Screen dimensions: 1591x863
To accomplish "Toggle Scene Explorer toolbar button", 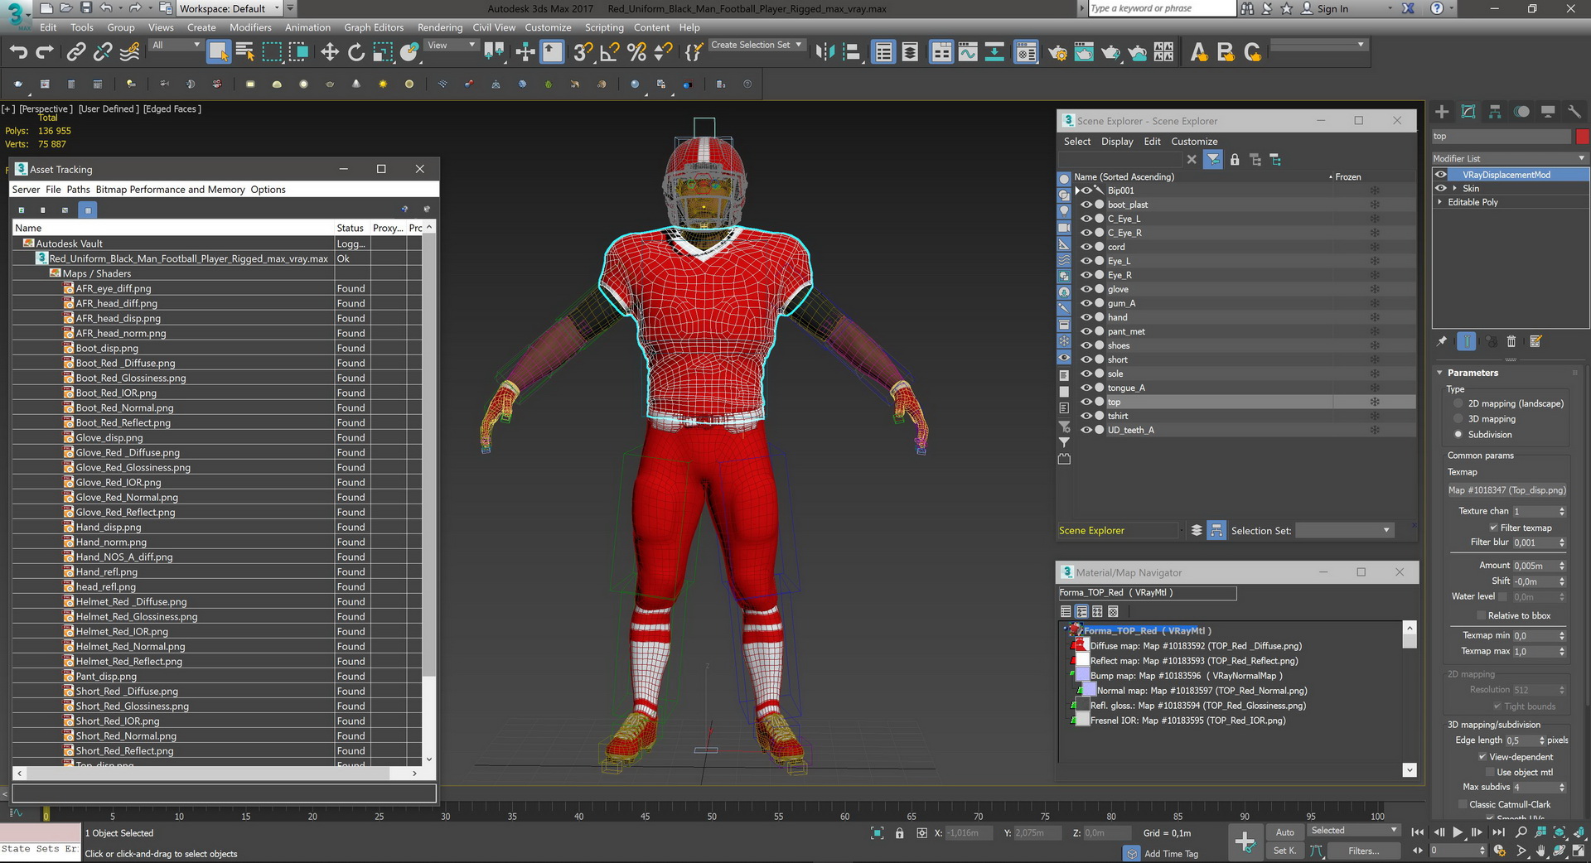I will pyautogui.click(x=883, y=52).
